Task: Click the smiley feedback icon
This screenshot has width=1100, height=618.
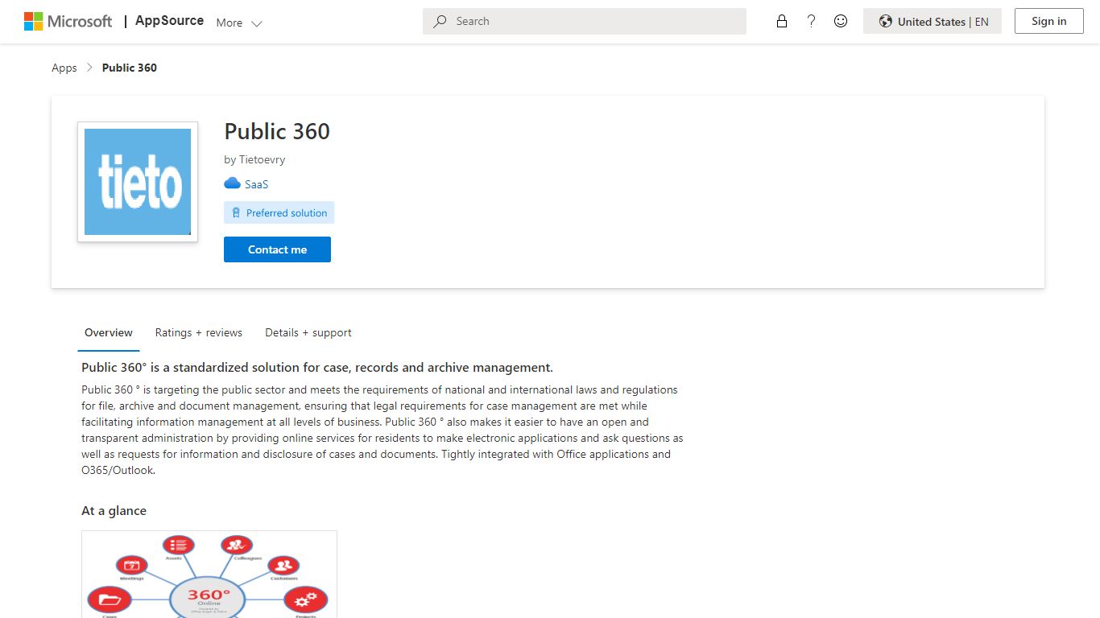Action: tap(841, 22)
